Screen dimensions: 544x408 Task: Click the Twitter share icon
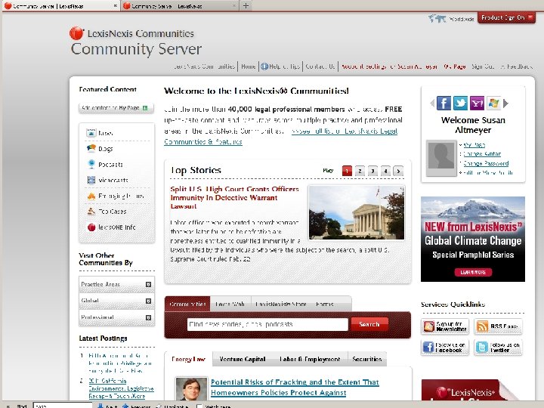coord(460,103)
